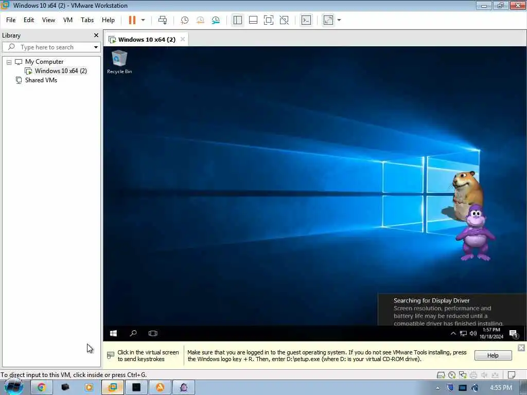Viewport: 527px width, 395px height.
Task: Click the printer device status icon
Action: pos(473,375)
